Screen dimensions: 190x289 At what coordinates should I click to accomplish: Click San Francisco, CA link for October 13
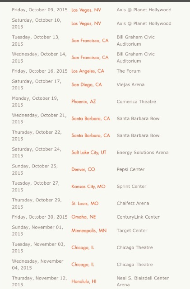90,41
